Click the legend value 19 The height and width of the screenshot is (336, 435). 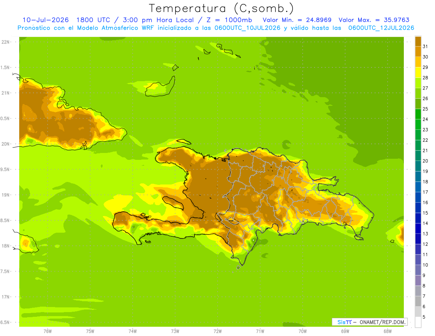point(425,171)
